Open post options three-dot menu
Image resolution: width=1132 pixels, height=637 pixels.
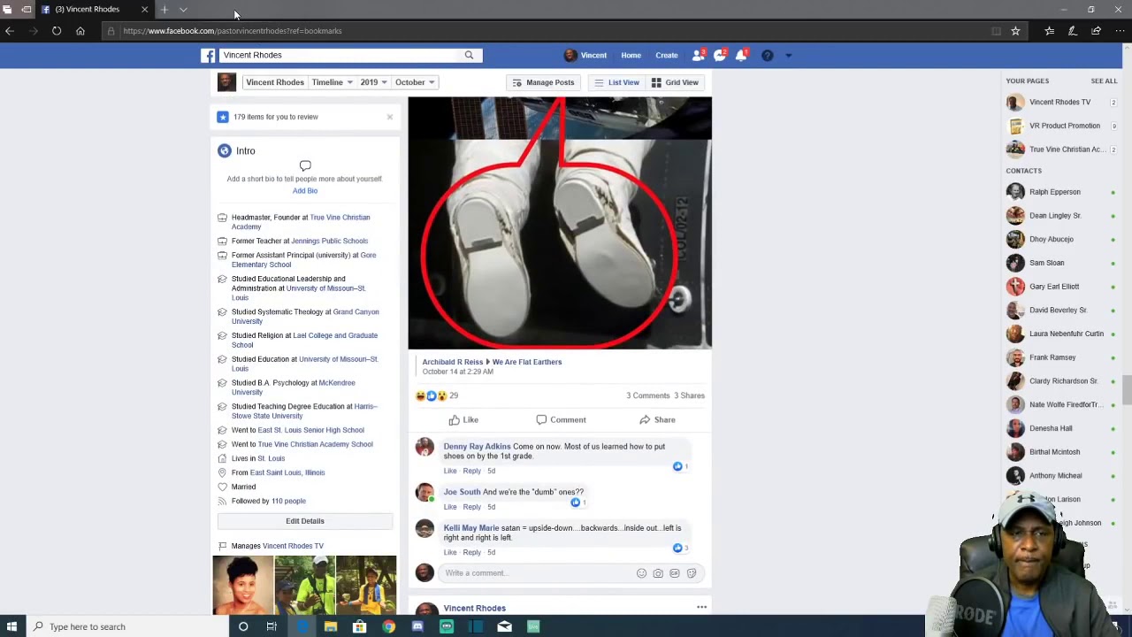(701, 607)
